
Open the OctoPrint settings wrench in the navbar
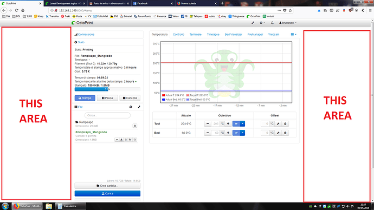coord(253,23)
